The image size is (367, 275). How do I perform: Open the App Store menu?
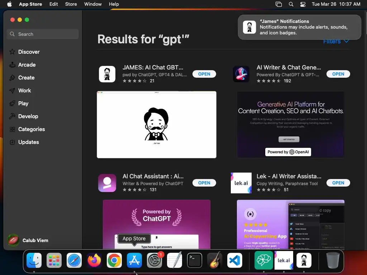30,4
